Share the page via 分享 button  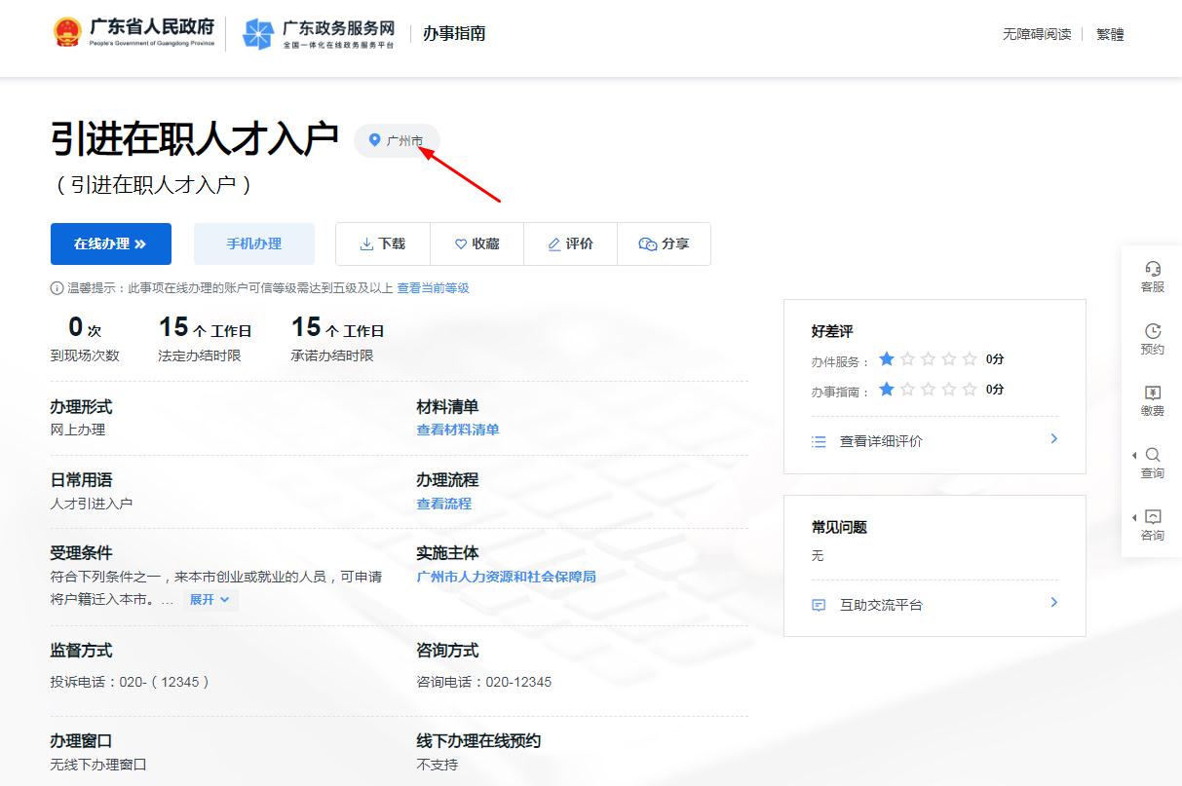click(x=664, y=243)
